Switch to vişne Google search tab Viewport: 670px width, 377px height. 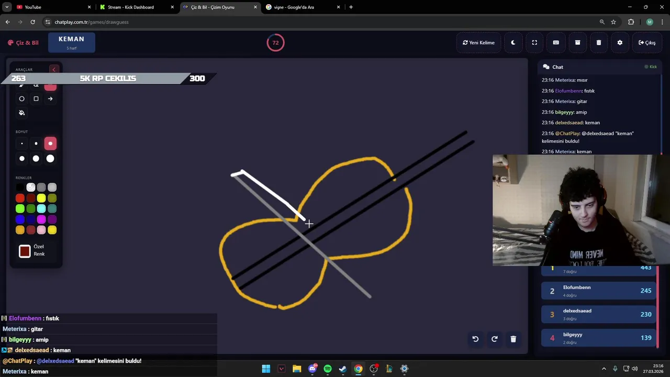303,7
